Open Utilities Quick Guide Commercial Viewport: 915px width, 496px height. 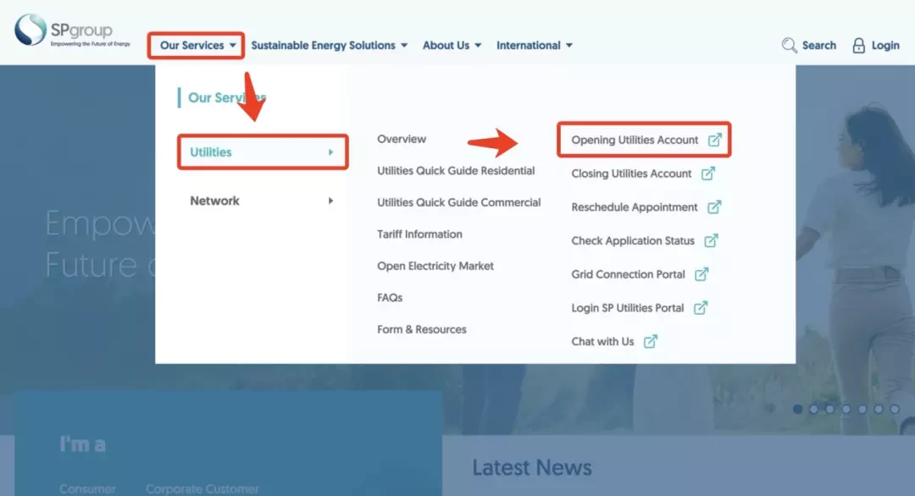tap(458, 202)
